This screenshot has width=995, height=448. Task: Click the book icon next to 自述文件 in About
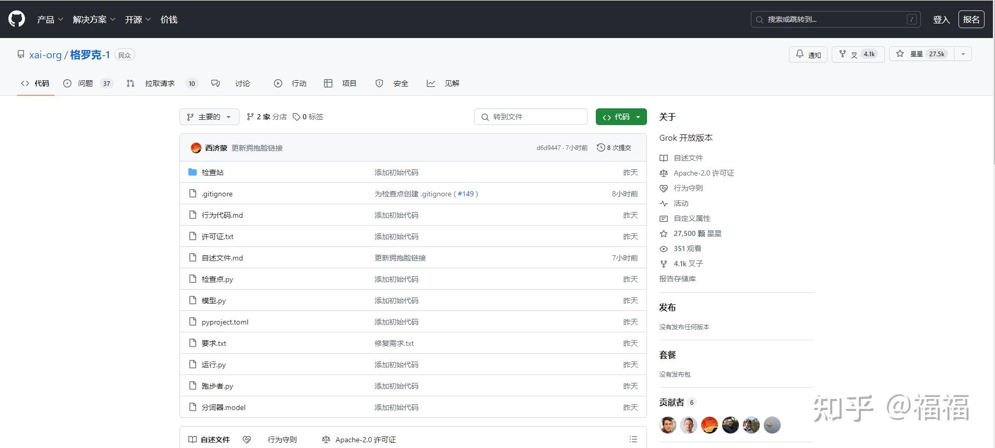(x=664, y=158)
